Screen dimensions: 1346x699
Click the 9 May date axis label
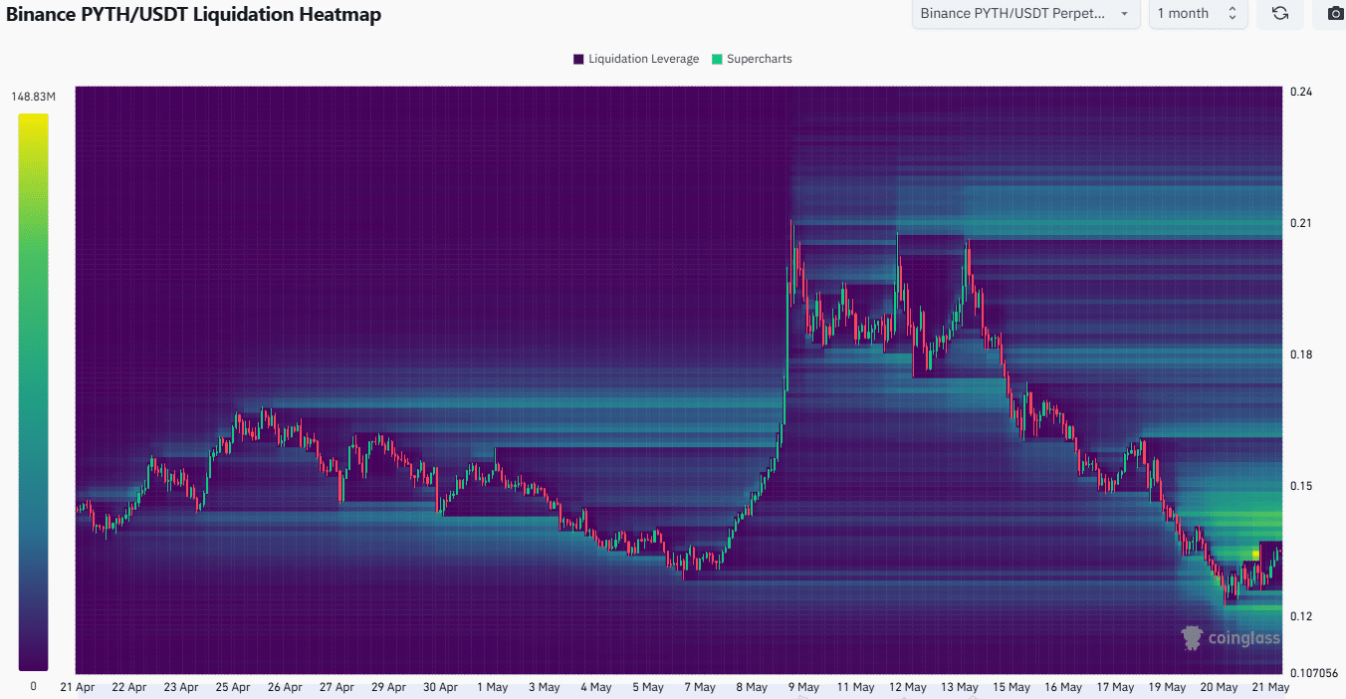coord(802,687)
